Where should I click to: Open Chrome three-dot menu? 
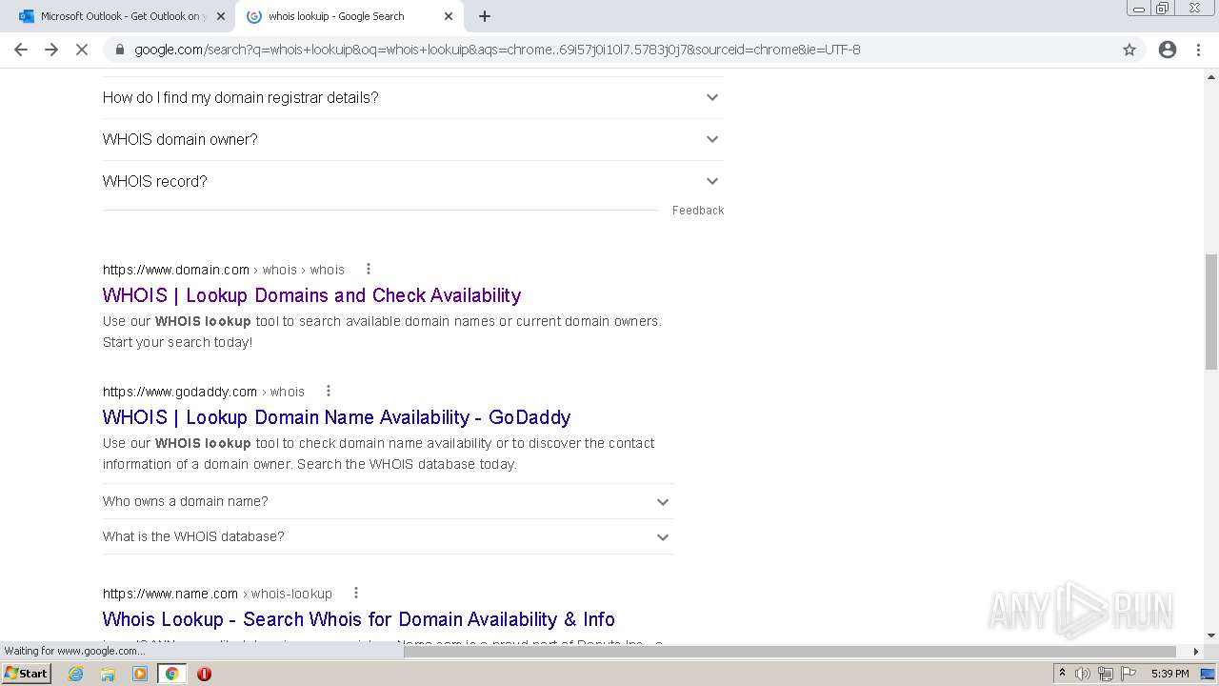(x=1198, y=50)
